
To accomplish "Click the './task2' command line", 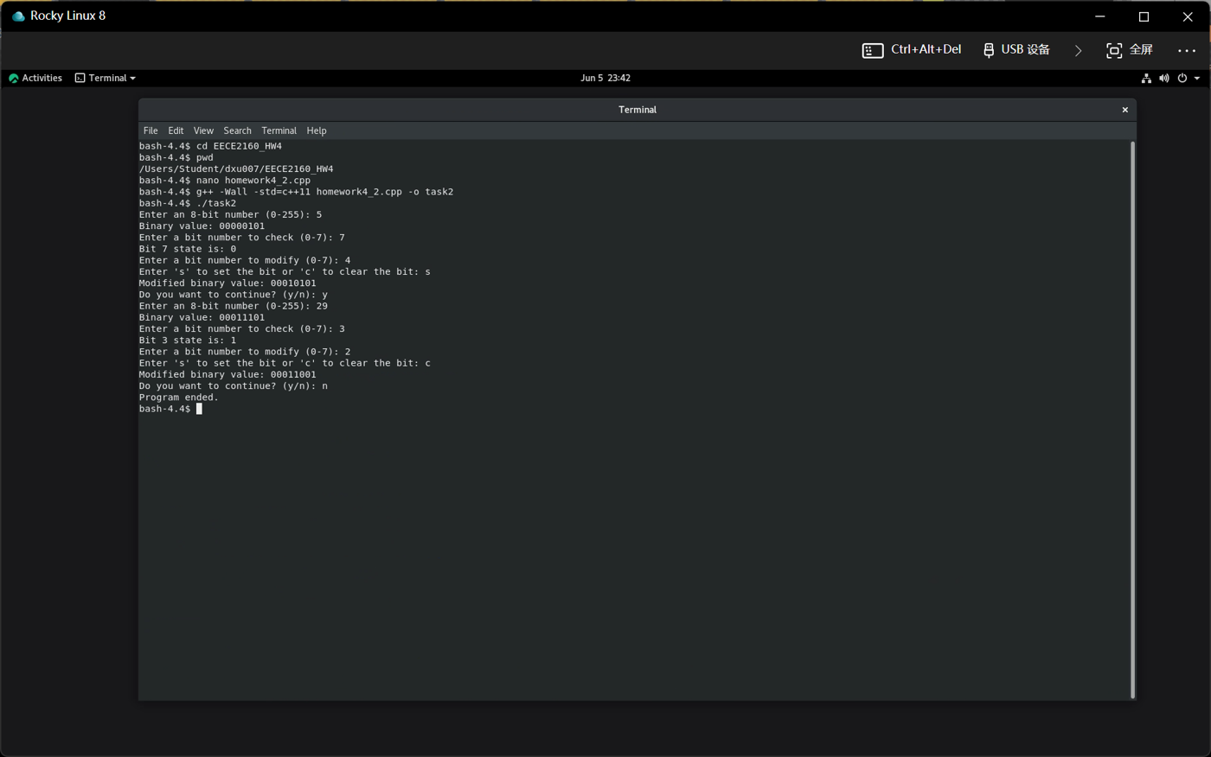I will pos(188,204).
